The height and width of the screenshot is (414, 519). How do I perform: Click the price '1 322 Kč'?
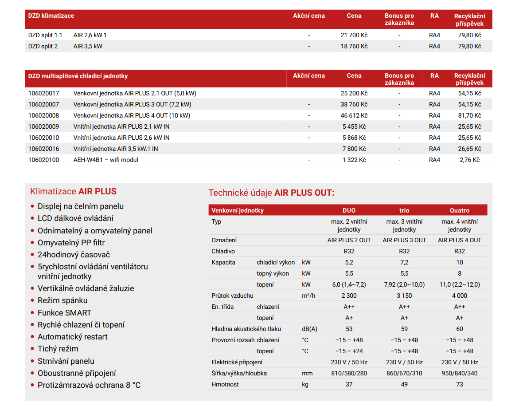pyautogui.click(x=354, y=160)
